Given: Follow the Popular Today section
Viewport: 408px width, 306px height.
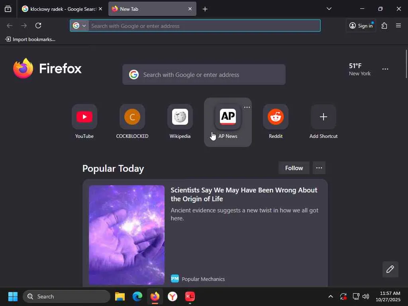Looking at the screenshot, I should click(294, 168).
